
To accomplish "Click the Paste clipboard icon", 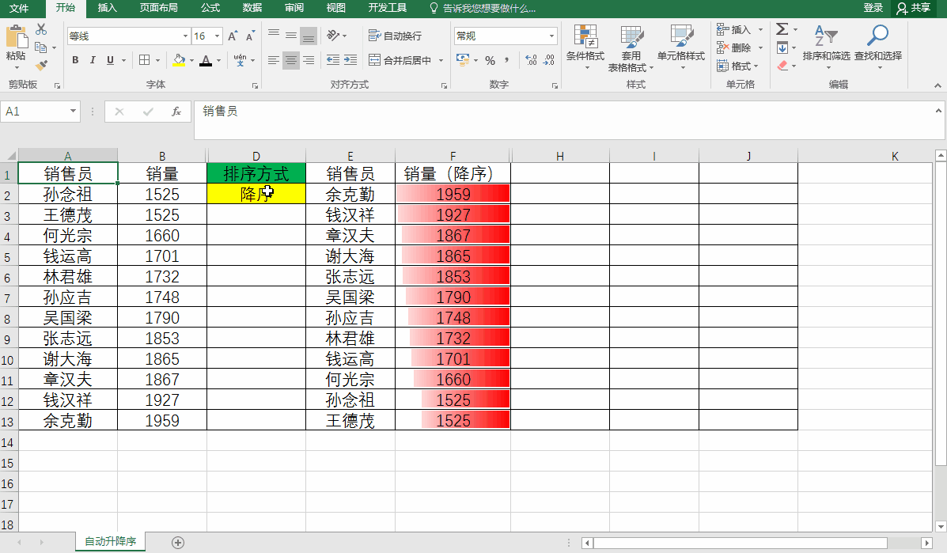I will [17, 37].
